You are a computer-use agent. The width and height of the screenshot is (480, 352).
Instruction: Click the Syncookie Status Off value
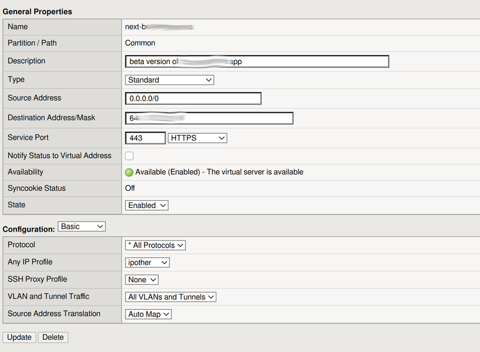pyautogui.click(x=131, y=189)
